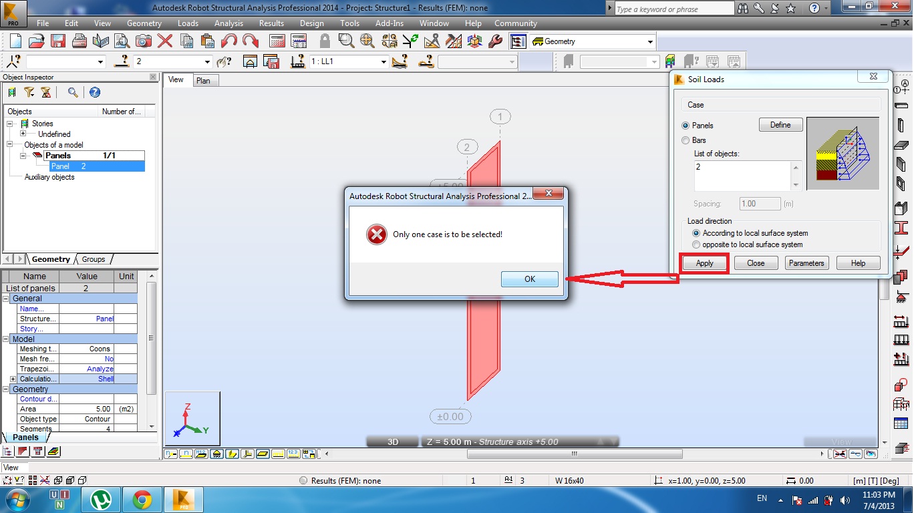Click the horizontal scrollbar under the view

click(x=573, y=454)
